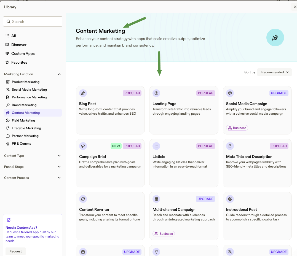Click Business tag on Multi-channel Campaign card
The height and width of the screenshot is (256, 297).
pyautogui.click(x=164, y=234)
